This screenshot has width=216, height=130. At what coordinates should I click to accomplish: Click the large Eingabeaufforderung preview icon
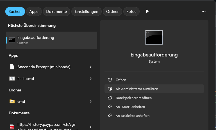tap(154, 37)
